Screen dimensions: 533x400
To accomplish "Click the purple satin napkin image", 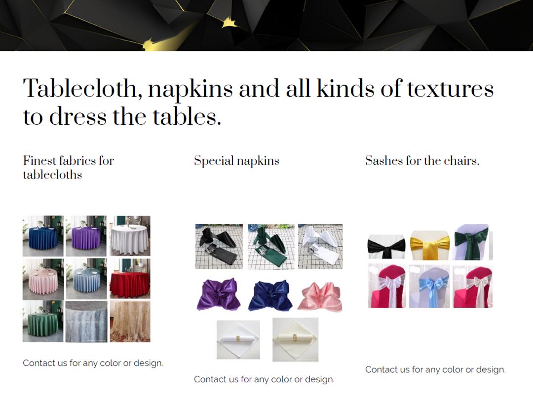I will (219, 294).
